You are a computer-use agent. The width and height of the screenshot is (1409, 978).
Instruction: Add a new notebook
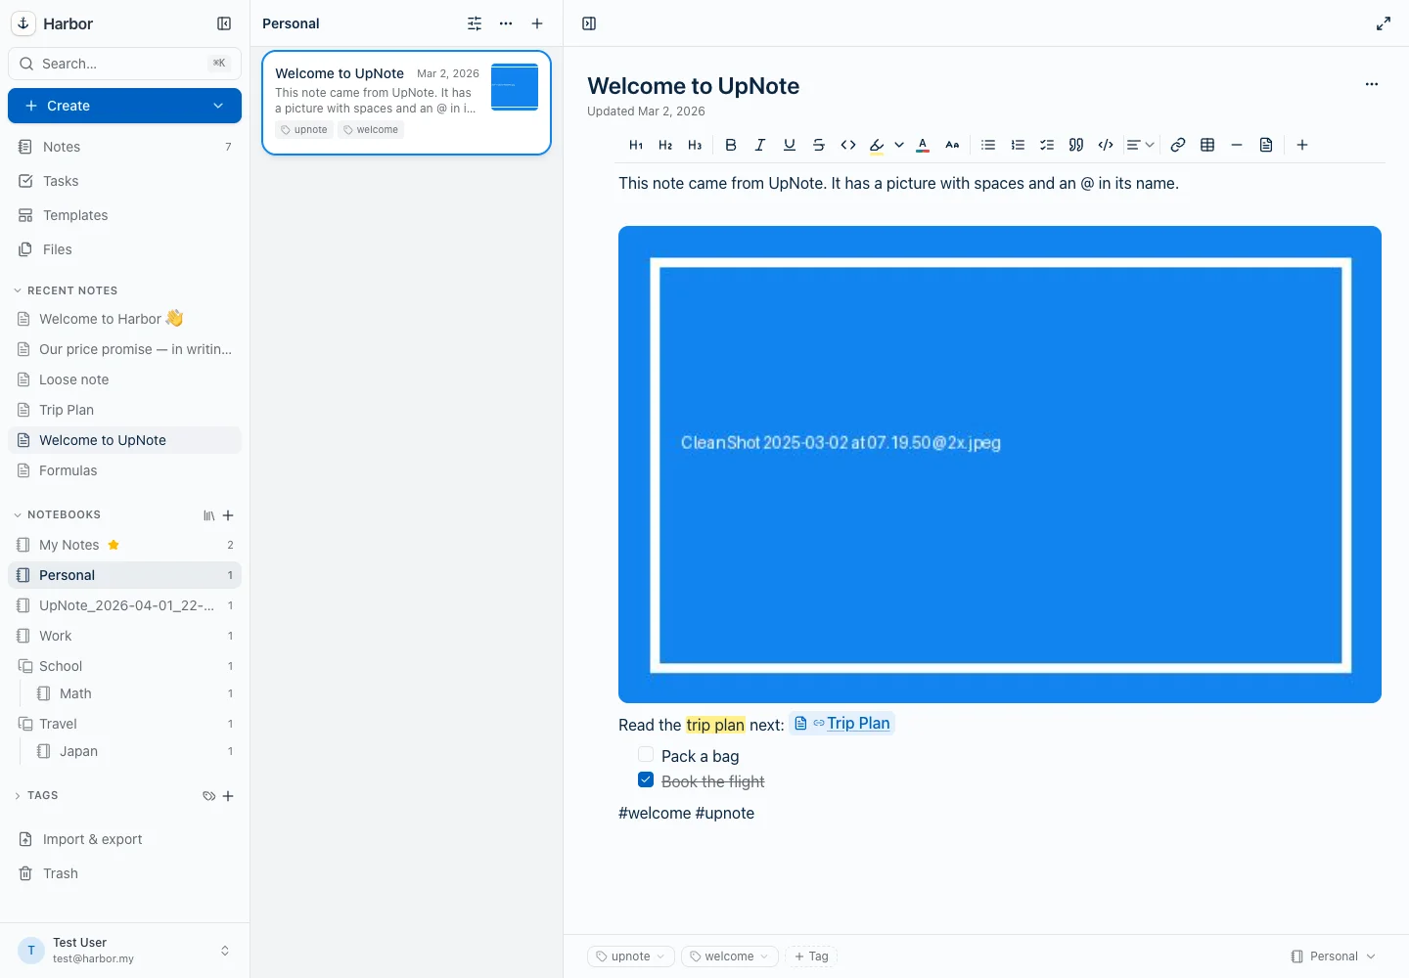228,515
